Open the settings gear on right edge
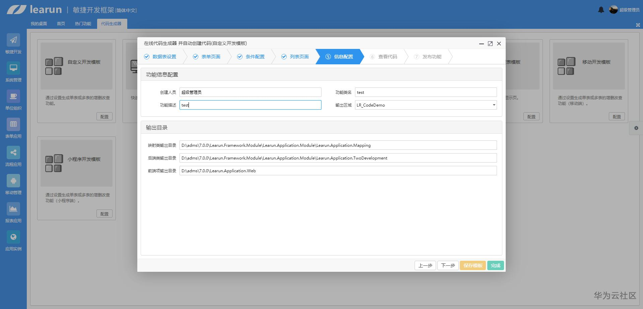643x309 pixels. (636, 128)
